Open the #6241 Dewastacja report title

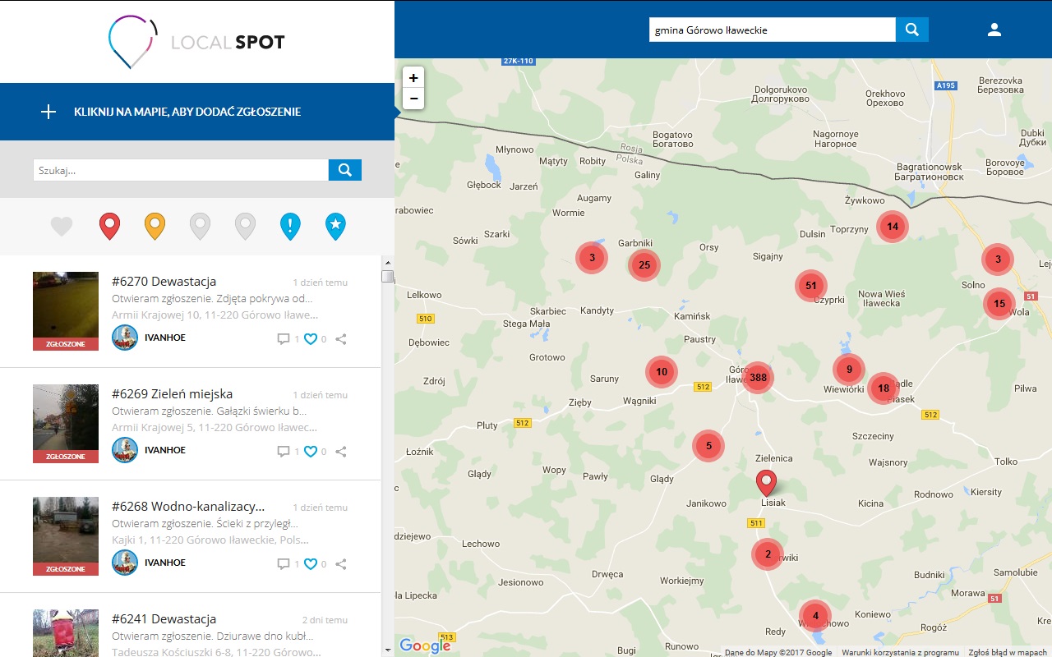[164, 619]
